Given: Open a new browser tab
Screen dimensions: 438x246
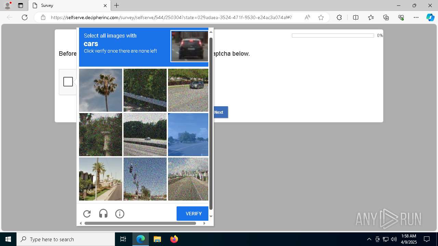Looking at the screenshot, I should (x=117, y=5).
